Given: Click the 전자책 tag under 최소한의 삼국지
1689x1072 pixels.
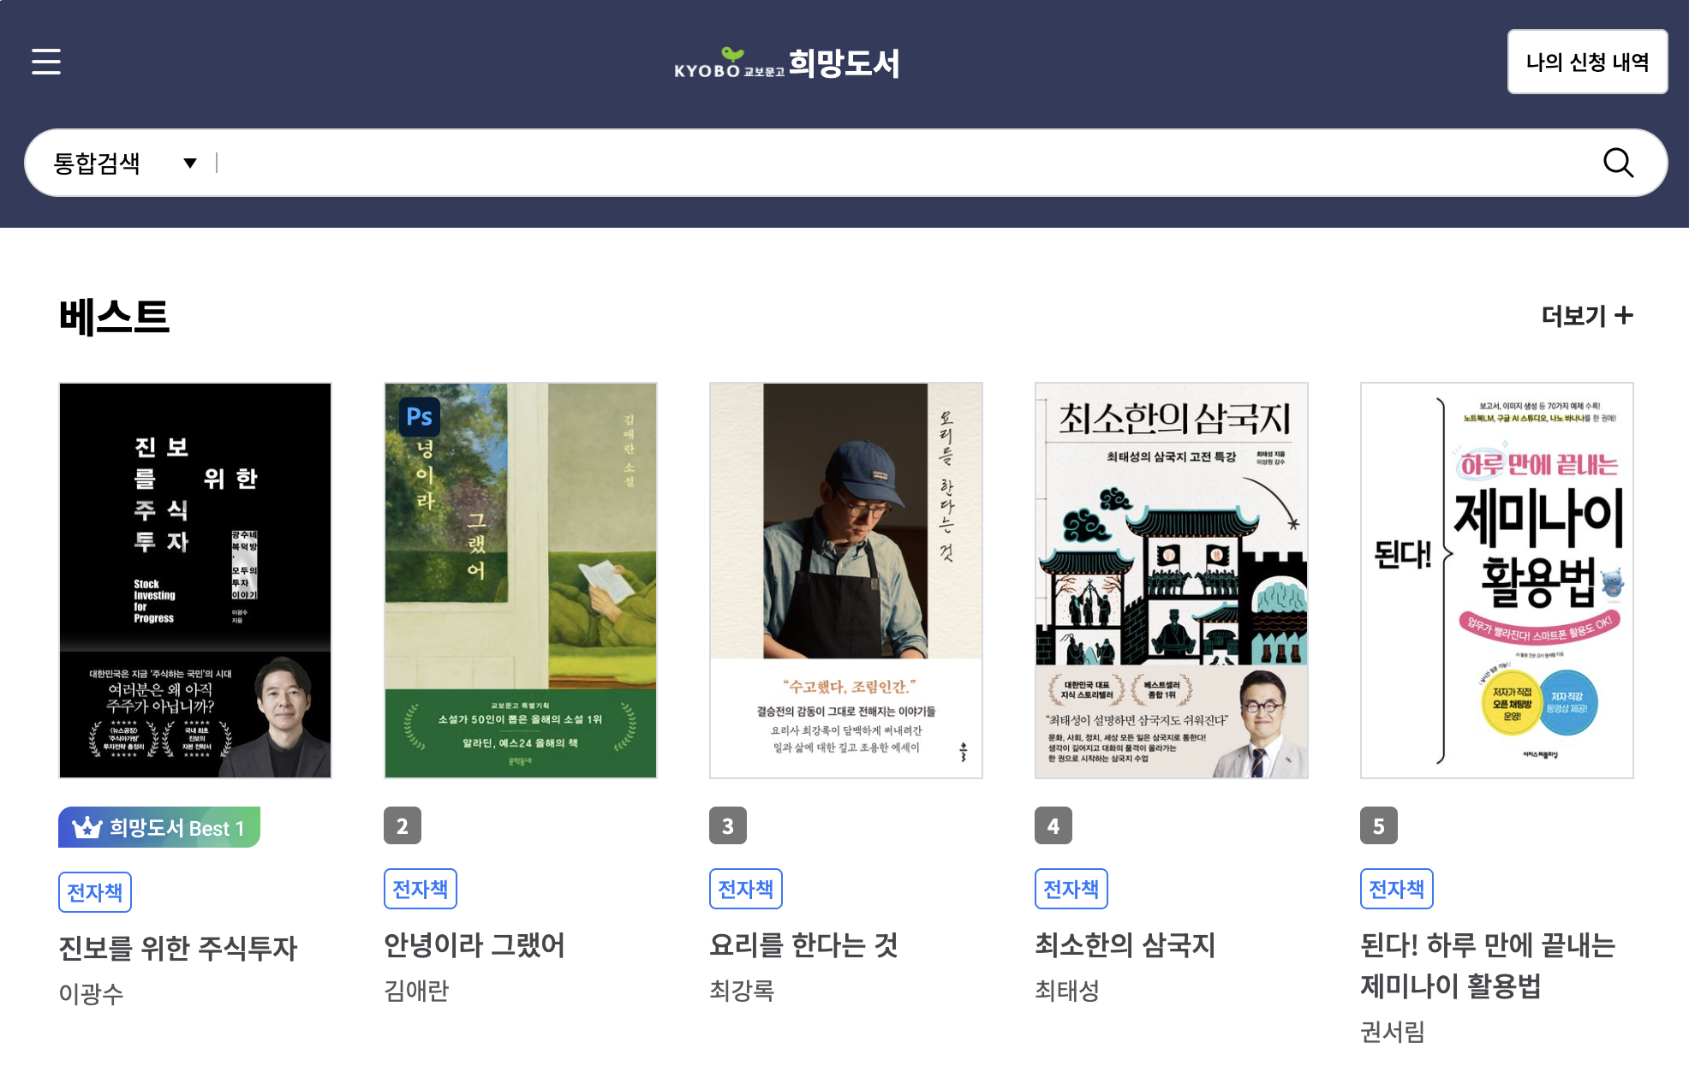Looking at the screenshot, I should 1071,889.
